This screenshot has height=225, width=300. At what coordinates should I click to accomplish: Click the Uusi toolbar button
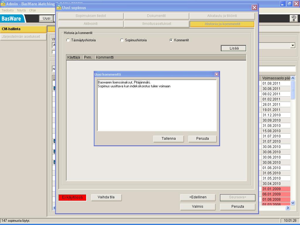click(x=46, y=18)
